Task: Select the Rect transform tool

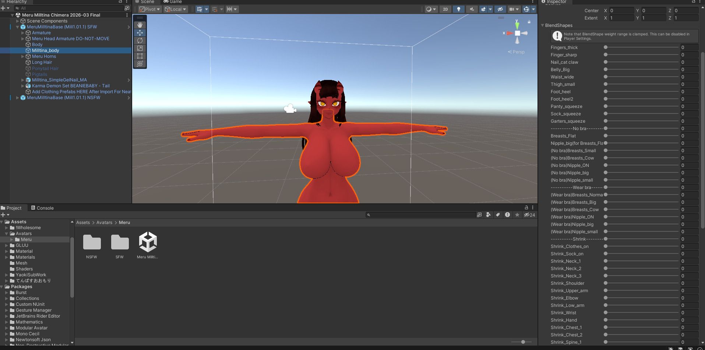Action: click(x=140, y=56)
